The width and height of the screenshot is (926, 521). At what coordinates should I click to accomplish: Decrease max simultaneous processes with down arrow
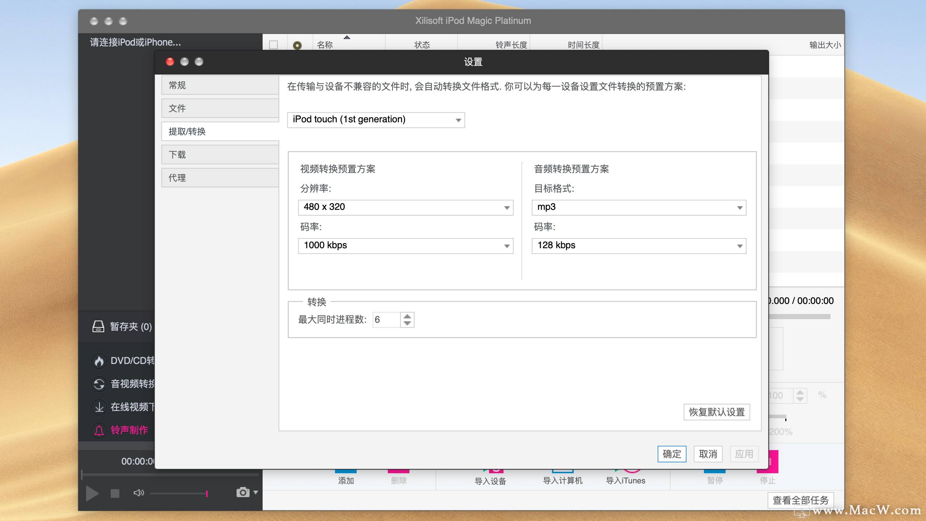point(407,323)
